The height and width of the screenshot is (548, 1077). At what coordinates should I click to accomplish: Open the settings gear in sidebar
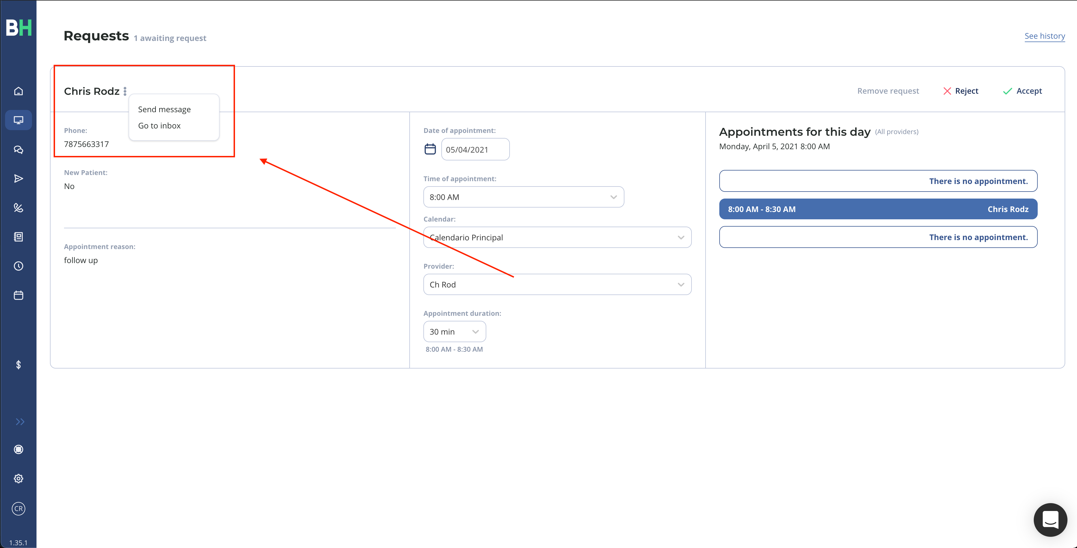point(19,479)
